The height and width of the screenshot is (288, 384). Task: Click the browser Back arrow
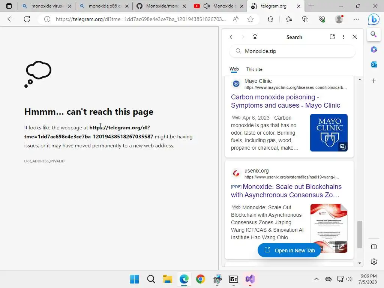point(10,19)
